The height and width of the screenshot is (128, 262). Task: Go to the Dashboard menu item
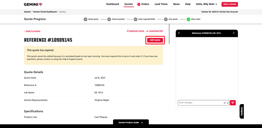(113, 4)
